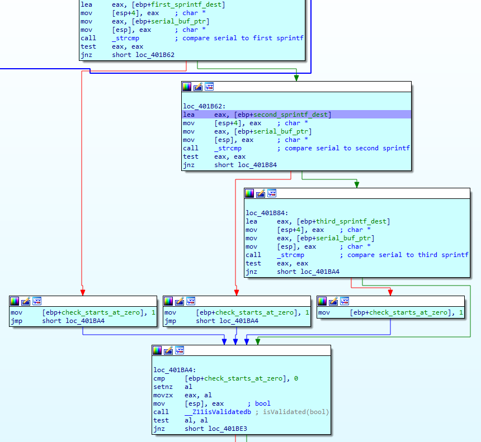Click the setnz al instruction
Screen dimensions: 481x442
click(x=173, y=387)
